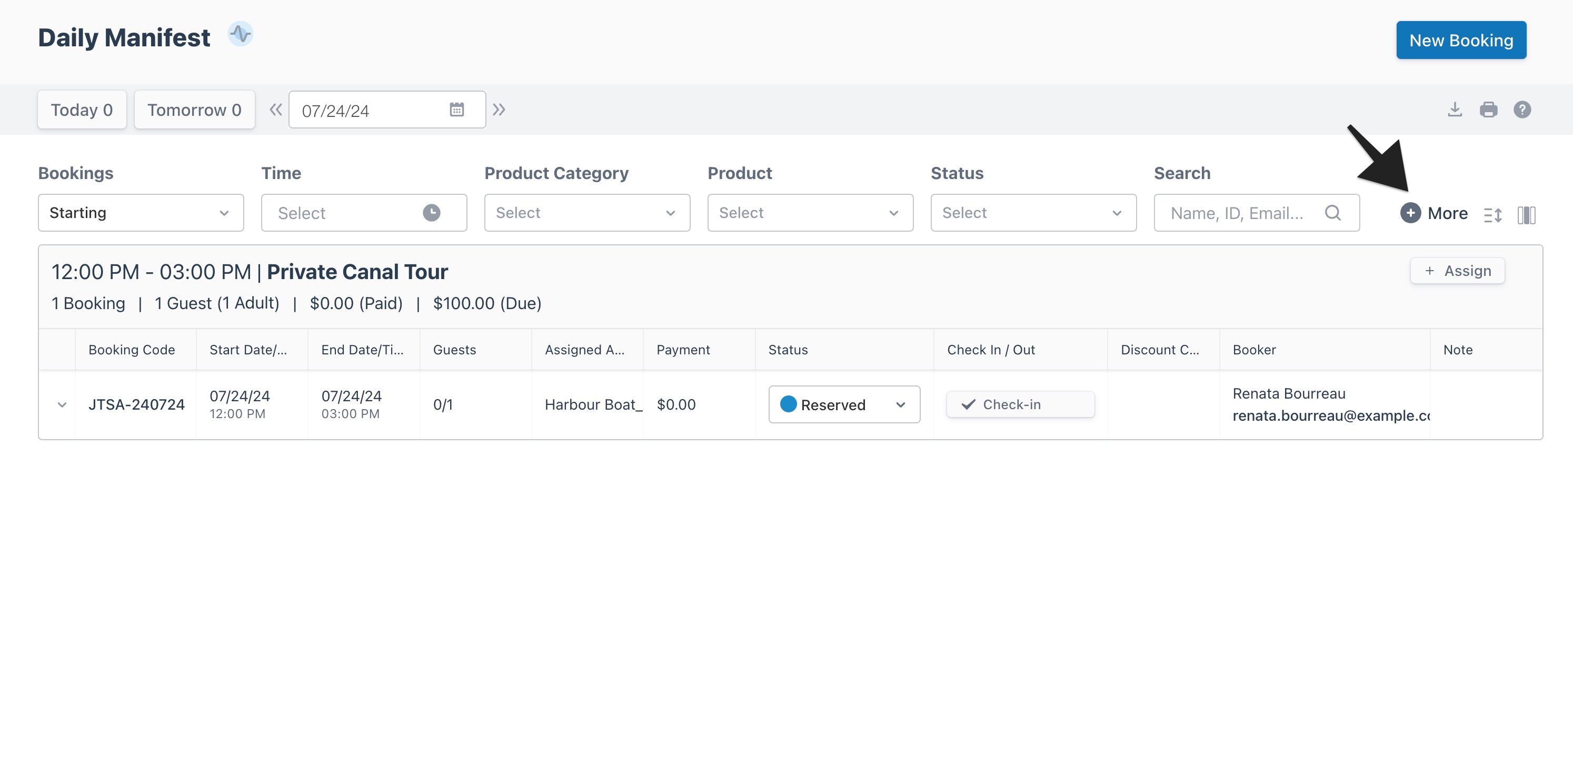Viewport: 1573px width, 773px height.
Task: Open the Bookings Starting dropdown
Action: (x=141, y=213)
